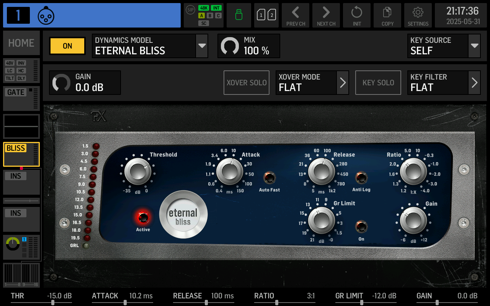
Task: Go to the HOME page
Action: [x=21, y=43]
